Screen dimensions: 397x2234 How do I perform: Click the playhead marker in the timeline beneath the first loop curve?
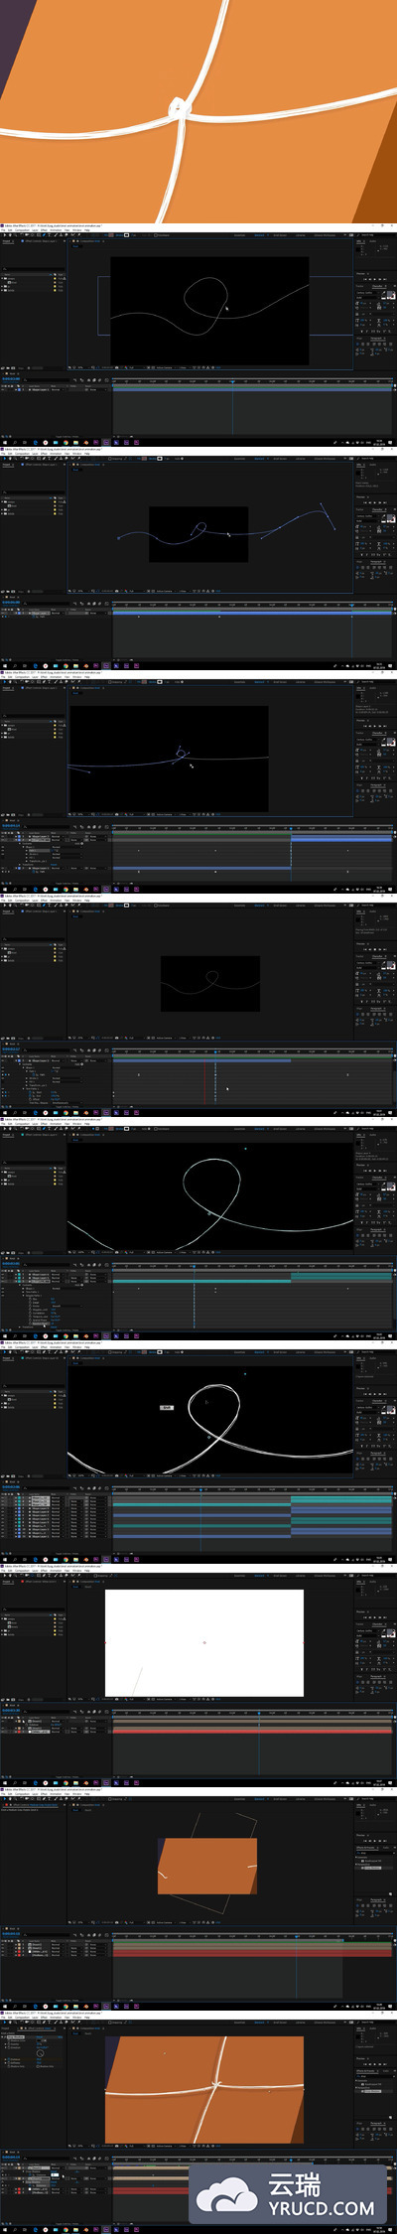pos(232,381)
